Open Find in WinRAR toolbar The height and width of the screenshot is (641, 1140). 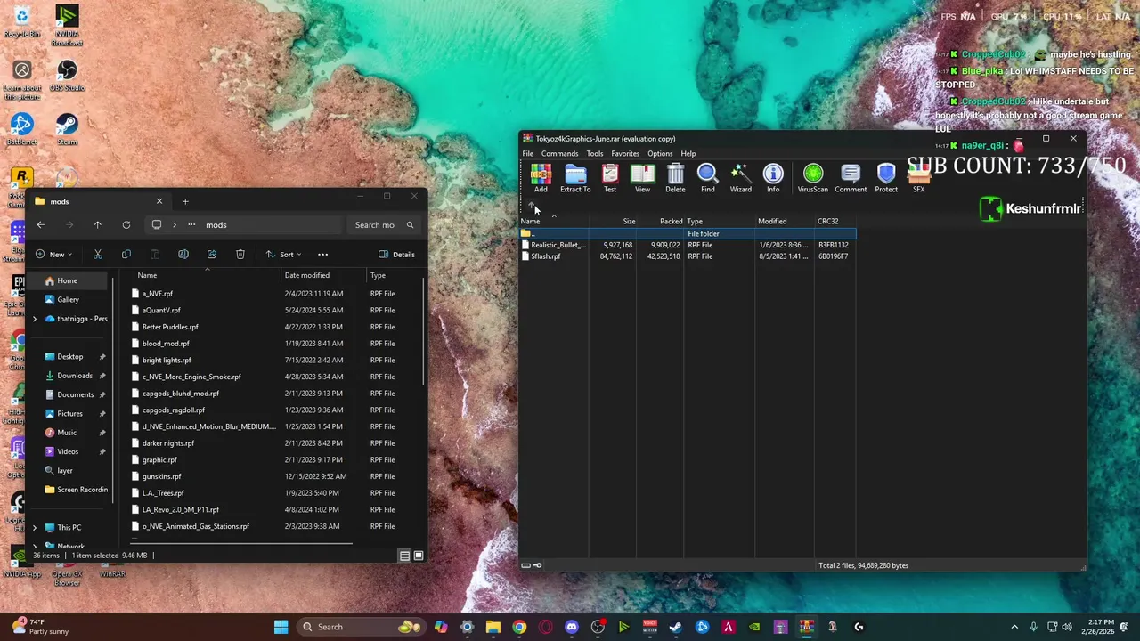tap(707, 178)
